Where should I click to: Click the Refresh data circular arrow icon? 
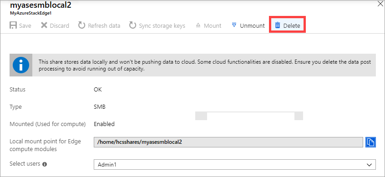click(81, 25)
